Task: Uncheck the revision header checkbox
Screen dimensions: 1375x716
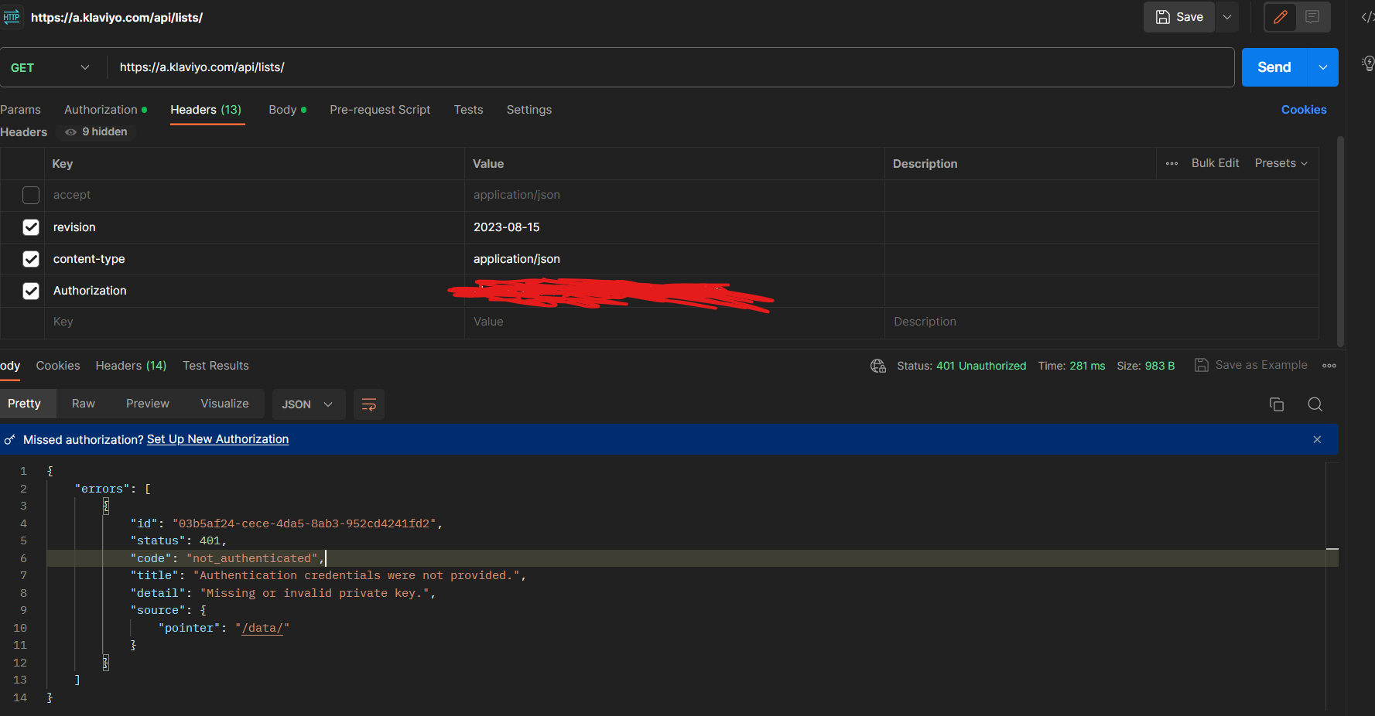Action: (x=31, y=227)
